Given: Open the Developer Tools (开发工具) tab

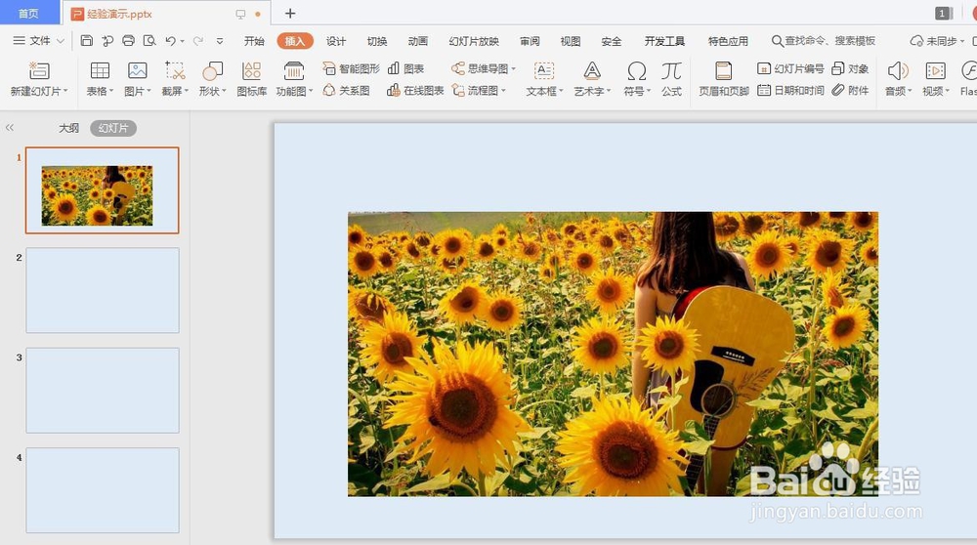Looking at the screenshot, I should click(664, 41).
